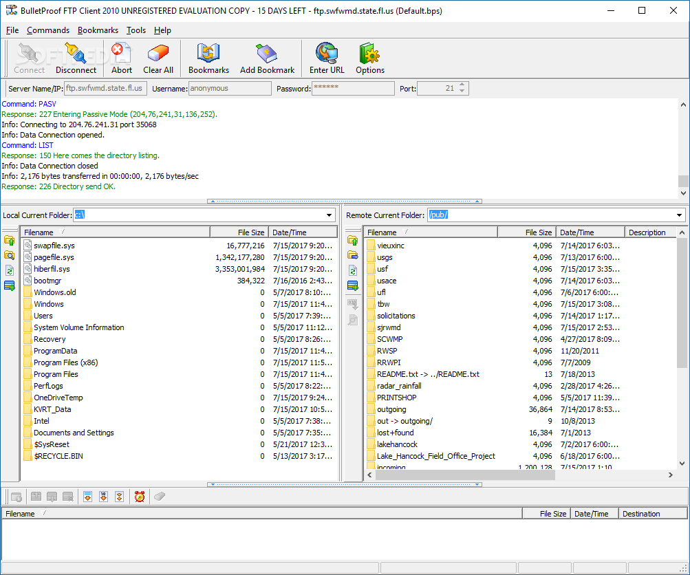Click the queue Destination column header
Image resolution: width=690 pixels, height=575 pixels.
point(653,514)
